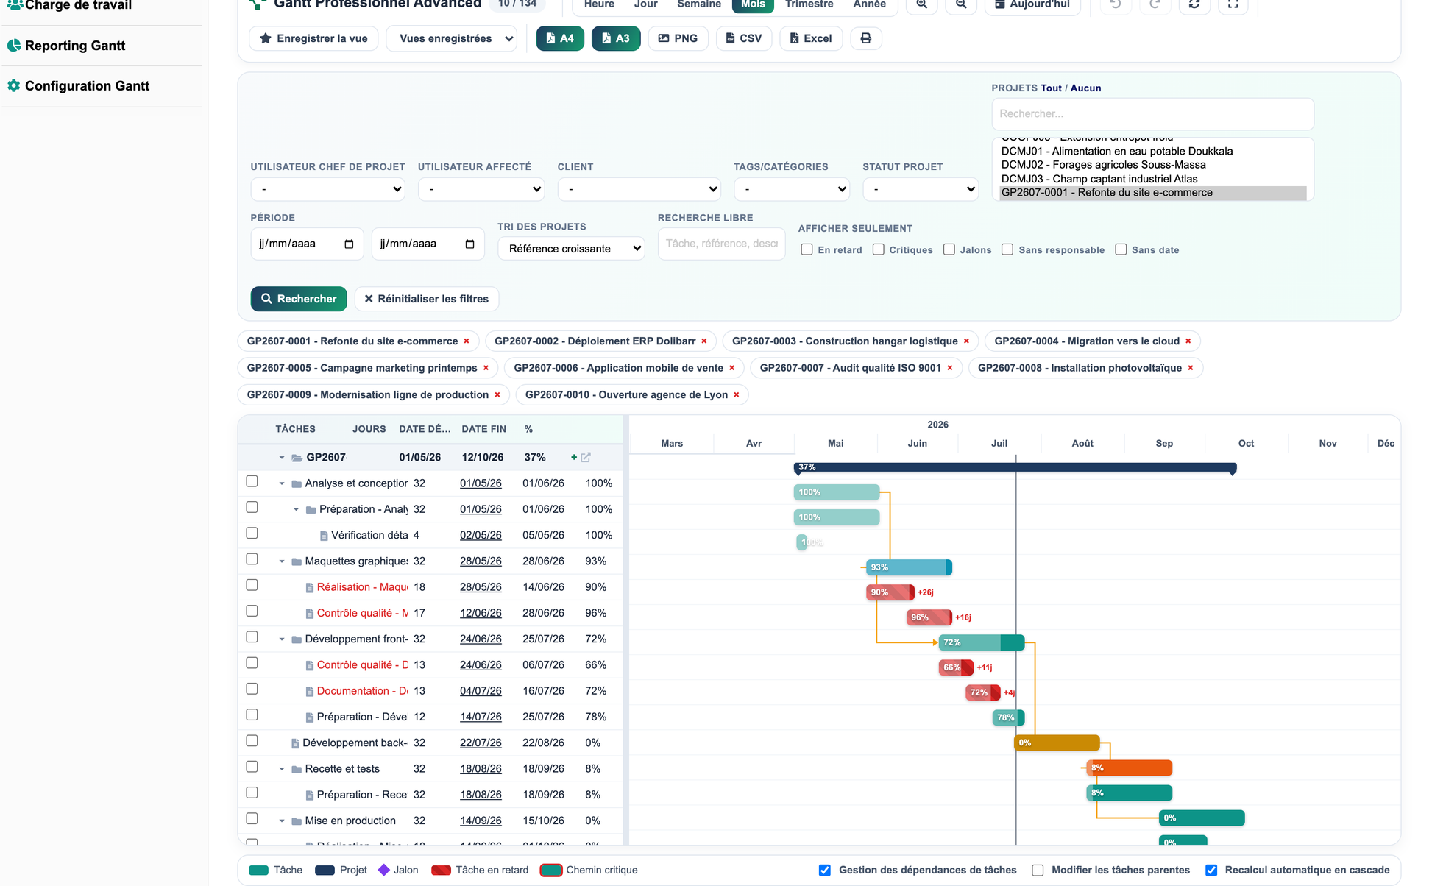Click the orange 0% Développement back-end bar
This screenshot has width=1432, height=886.
pos(1057,743)
